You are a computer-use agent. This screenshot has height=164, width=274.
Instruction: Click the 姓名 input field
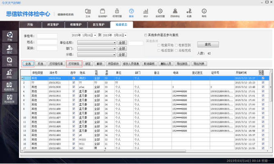(x=47, y=42)
